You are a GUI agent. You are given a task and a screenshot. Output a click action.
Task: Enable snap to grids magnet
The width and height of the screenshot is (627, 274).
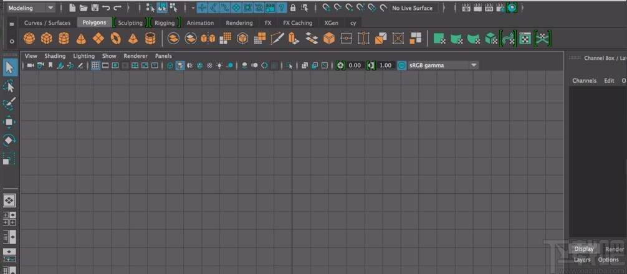327,7
